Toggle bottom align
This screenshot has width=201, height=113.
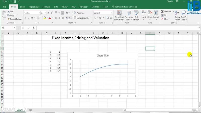[63, 13]
